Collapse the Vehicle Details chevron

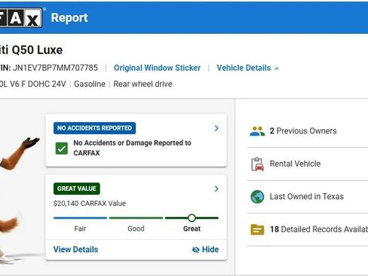click(277, 69)
